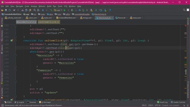Click the Project Structure icon
The height and width of the screenshot is (107, 190).
[x=101, y=10]
